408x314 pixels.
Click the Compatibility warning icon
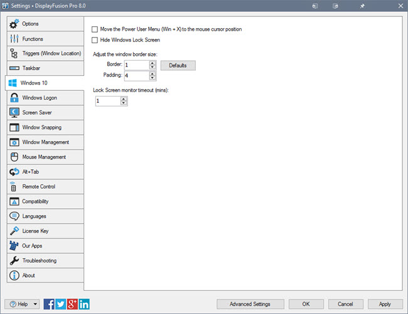pos(14,201)
